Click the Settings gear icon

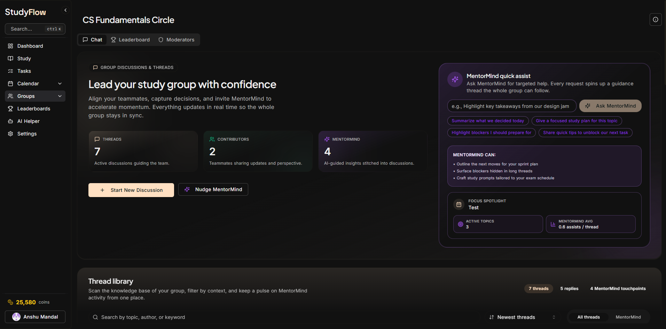[10, 133]
